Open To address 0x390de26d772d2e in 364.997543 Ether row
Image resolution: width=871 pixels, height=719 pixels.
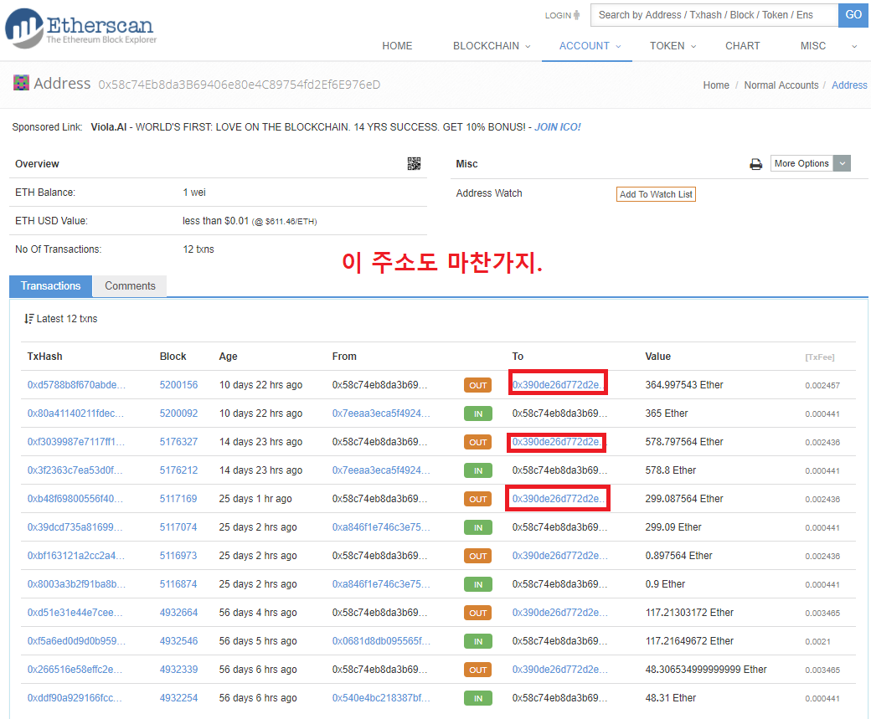pos(558,385)
